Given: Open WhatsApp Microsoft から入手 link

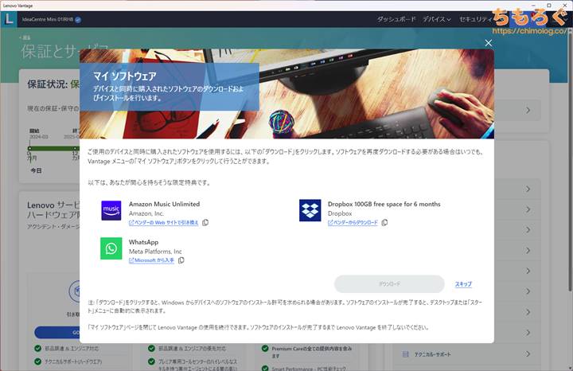Looking at the screenshot, I should (x=151, y=260).
